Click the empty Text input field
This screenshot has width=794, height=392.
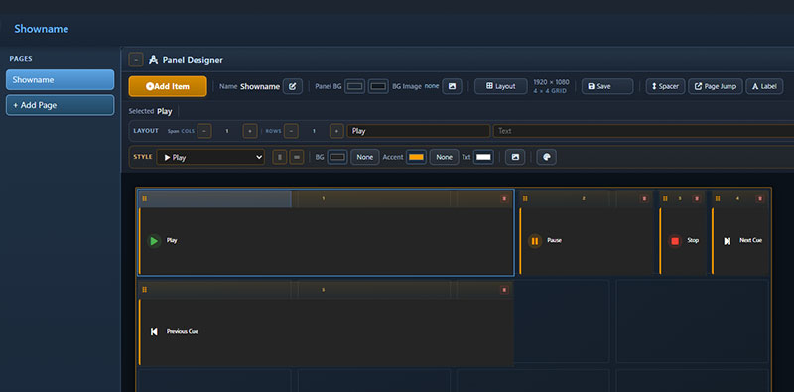pos(643,131)
